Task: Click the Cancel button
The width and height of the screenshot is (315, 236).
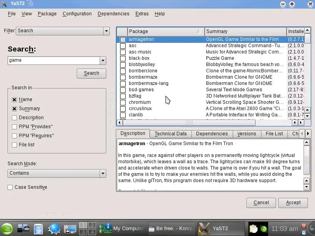Action: [261, 203]
